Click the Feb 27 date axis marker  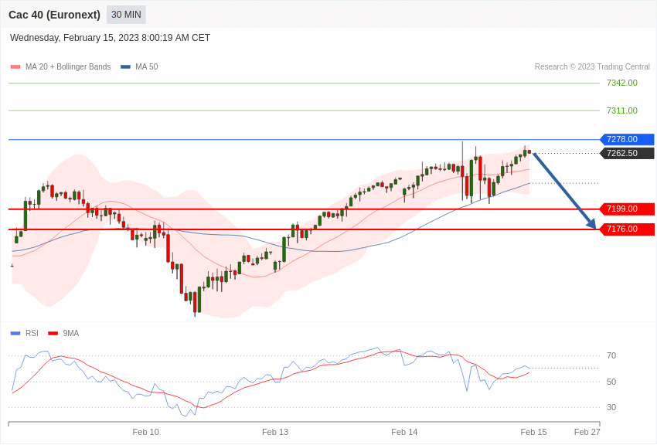pyautogui.click(x=587, y=432)
